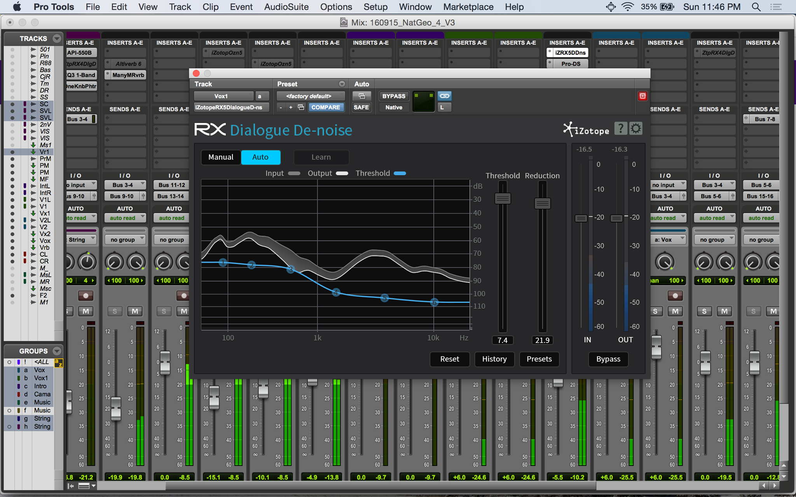Open the Vox1 track selector dropdown

pyautogui.click(x=223, y=96)
